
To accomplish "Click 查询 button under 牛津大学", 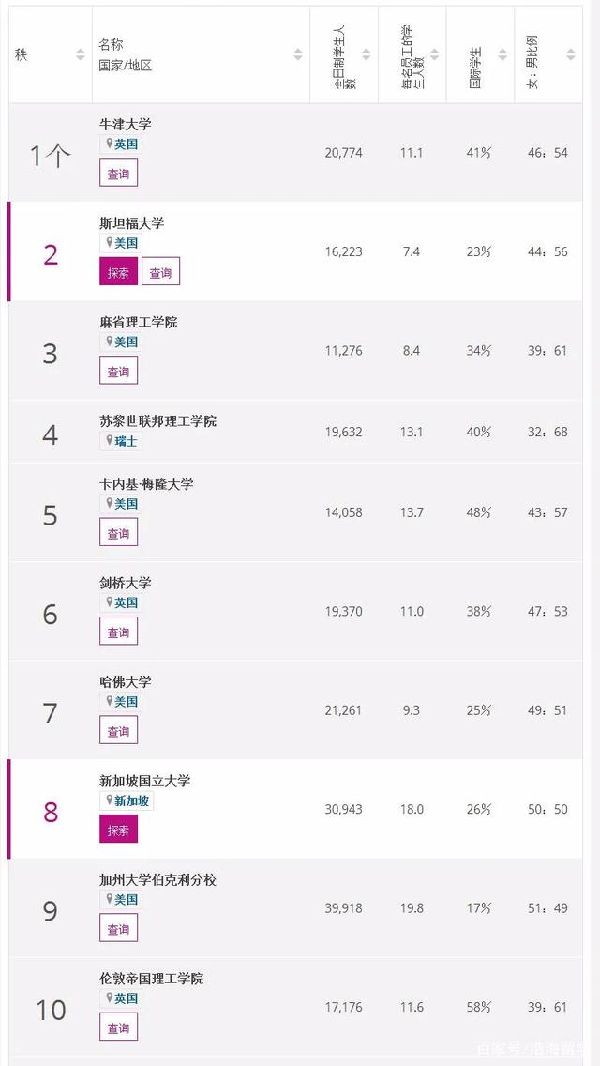I will (118, 174).
